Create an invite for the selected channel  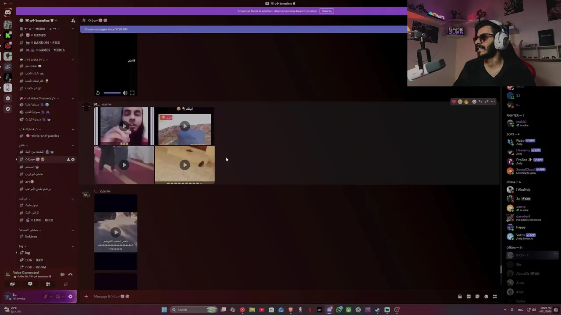(68, 159)
